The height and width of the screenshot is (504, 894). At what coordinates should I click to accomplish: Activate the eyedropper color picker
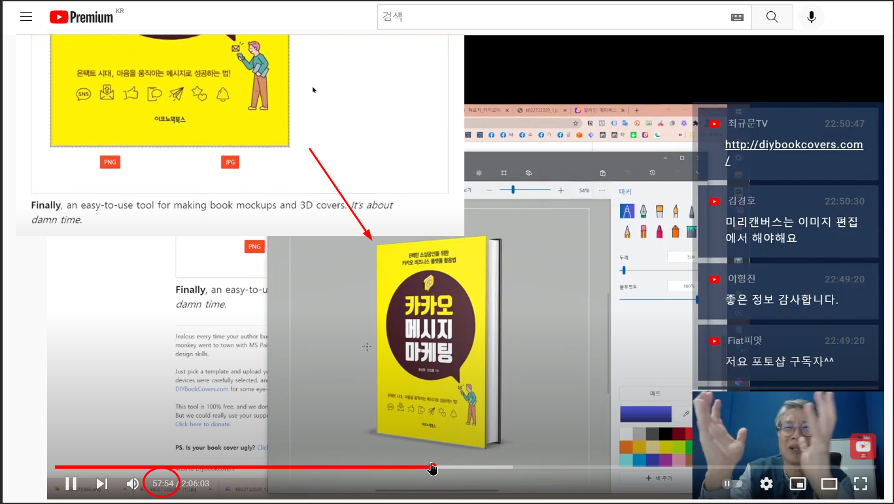click(x=686, y=414)
